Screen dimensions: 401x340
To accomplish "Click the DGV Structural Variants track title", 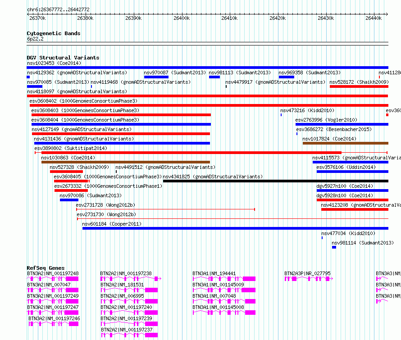I will 63,58.
